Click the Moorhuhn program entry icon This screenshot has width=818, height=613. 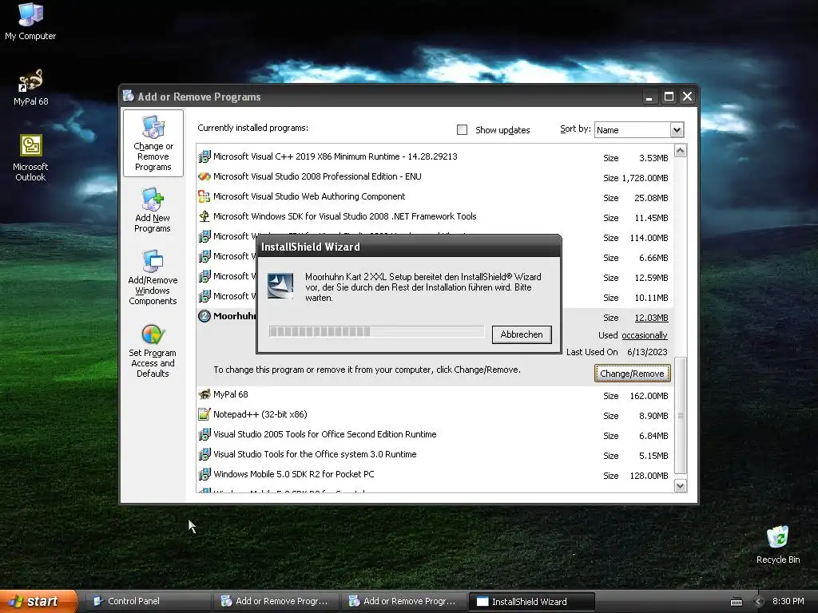204,316
